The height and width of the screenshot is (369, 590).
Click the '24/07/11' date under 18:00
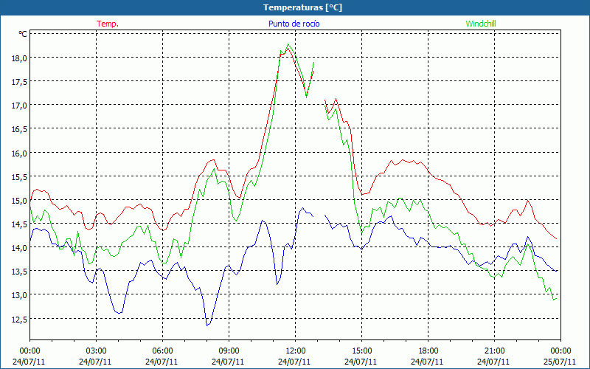pos(427,362)
